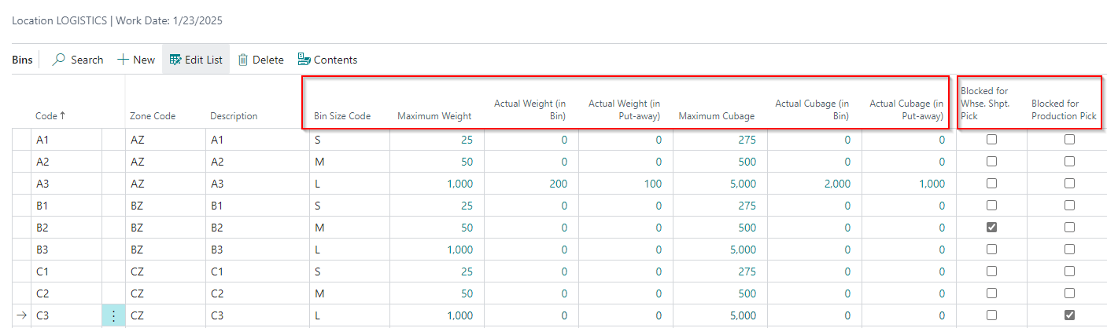Click the Delete trash icon
Screen dimensions: 1107x328
tap(243, 60)
